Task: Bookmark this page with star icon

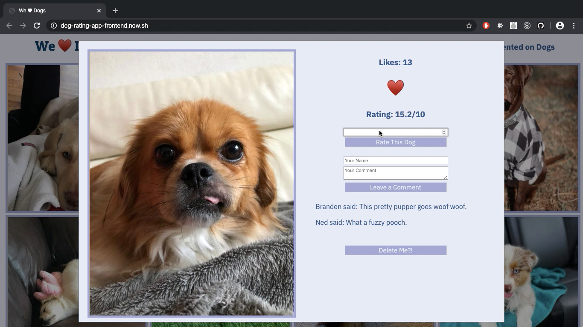Action: 469,26
